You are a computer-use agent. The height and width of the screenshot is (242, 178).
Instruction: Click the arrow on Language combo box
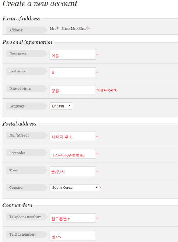click(x=69, y=106)
